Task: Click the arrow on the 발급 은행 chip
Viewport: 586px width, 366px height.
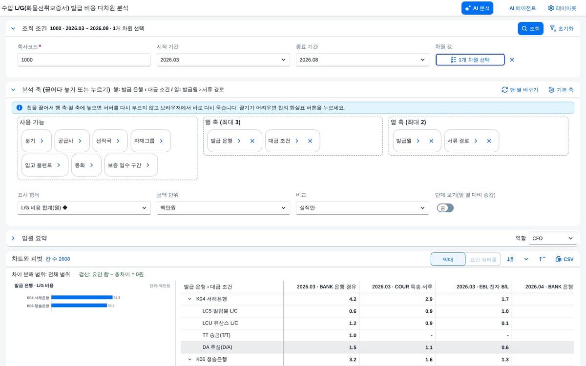Action: click(239, 141)
